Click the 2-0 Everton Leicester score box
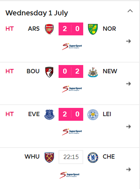 point(71,114)
